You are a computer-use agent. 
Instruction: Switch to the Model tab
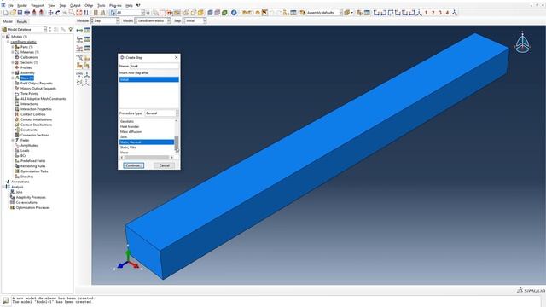tap(8, 21)
